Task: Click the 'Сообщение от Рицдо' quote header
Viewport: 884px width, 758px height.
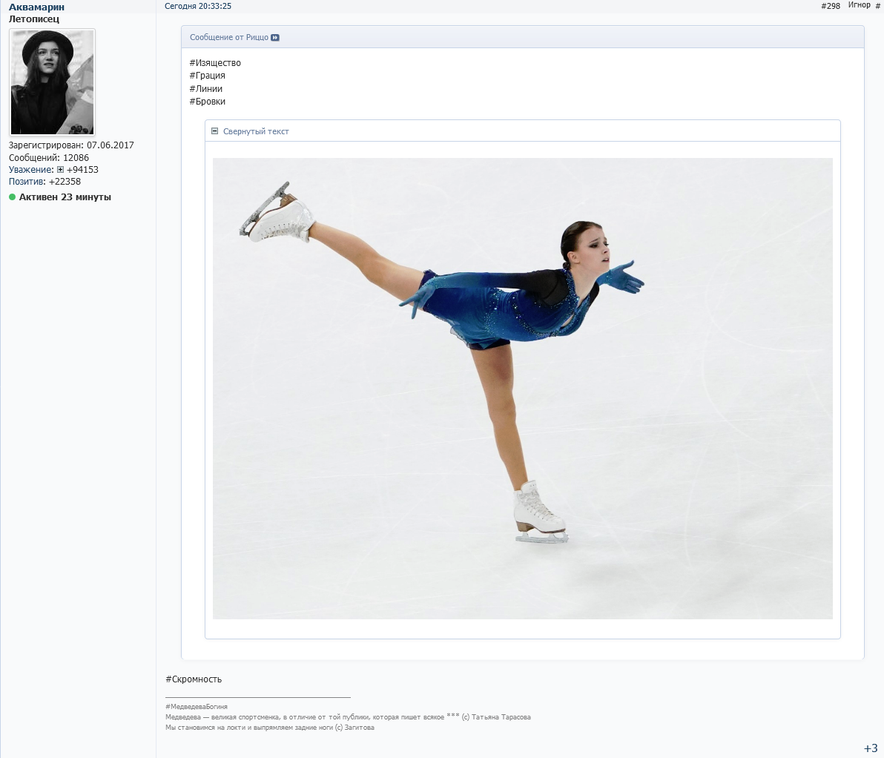Action: click(229, 38)
